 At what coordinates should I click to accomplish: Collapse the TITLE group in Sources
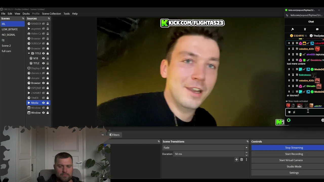click(x=29, y=53)
